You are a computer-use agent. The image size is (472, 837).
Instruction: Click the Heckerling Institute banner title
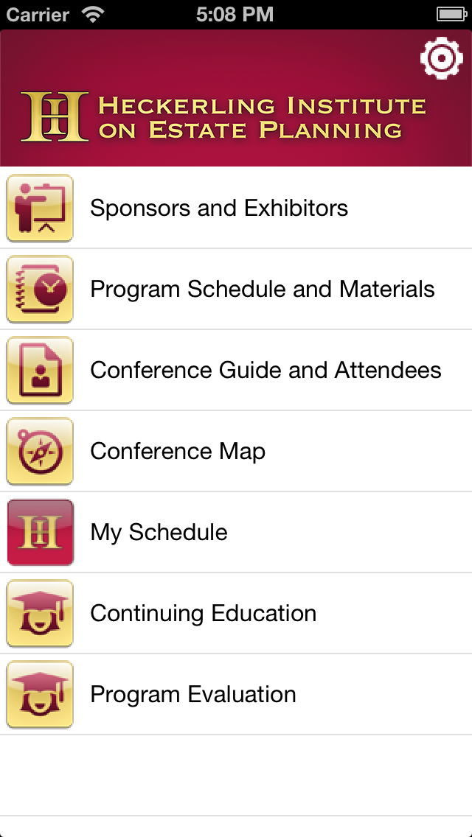(x=262, y=117)
